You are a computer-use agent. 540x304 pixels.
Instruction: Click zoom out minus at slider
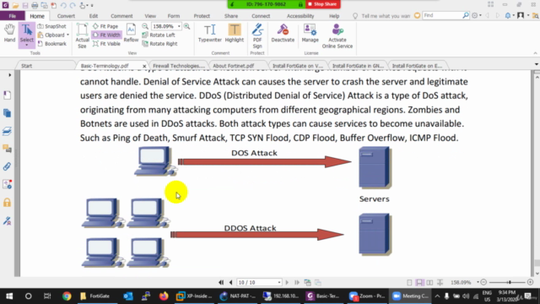[483, 282]
